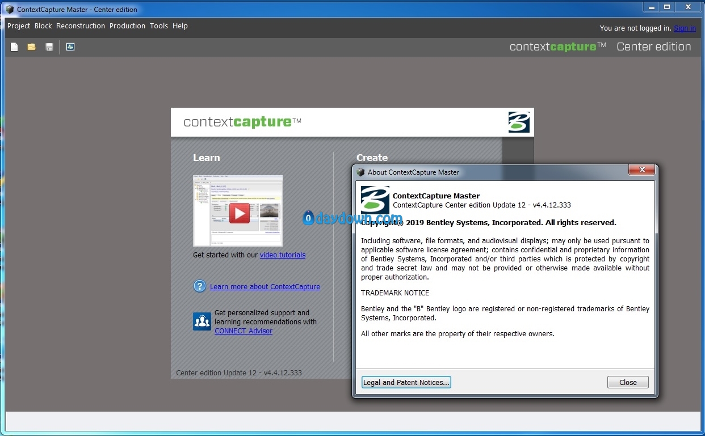
Task: Click the blue question mark help icon
Action: [200, 286]
